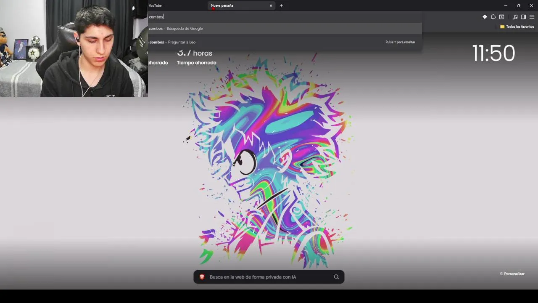
Task: Click the tag-shaped extension icon in toolbar
Action: [485, 17]
